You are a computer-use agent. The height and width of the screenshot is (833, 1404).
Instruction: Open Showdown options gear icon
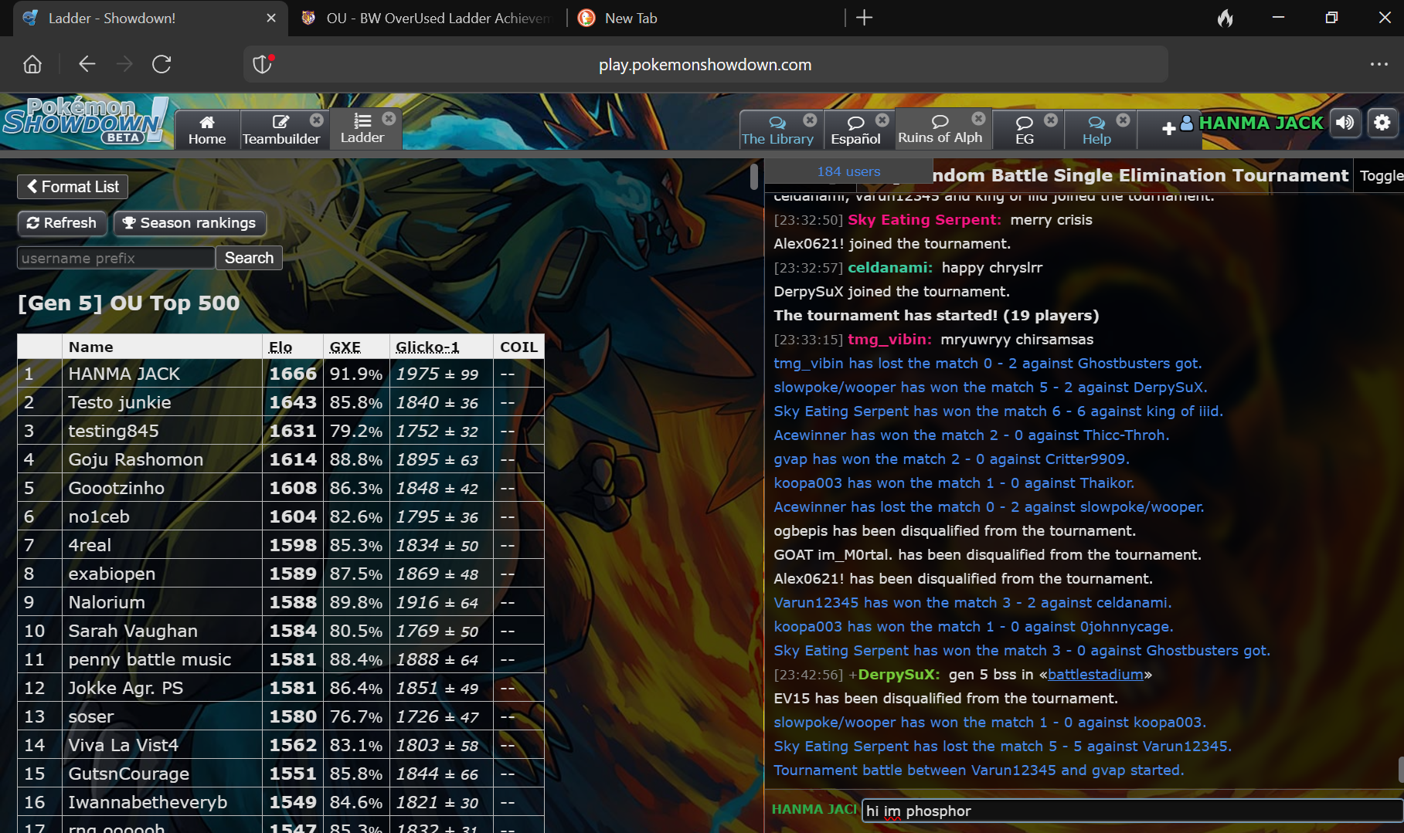coord(1382,123)
